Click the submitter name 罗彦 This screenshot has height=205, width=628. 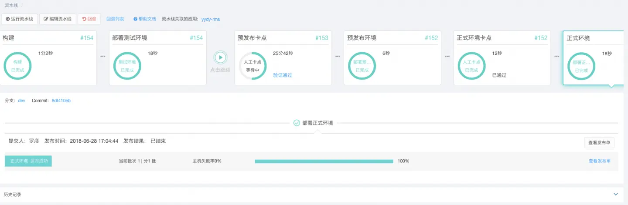(34, 141)
